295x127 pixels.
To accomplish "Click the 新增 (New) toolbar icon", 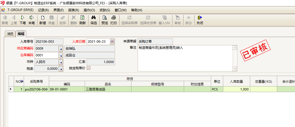I will point(43,20).
